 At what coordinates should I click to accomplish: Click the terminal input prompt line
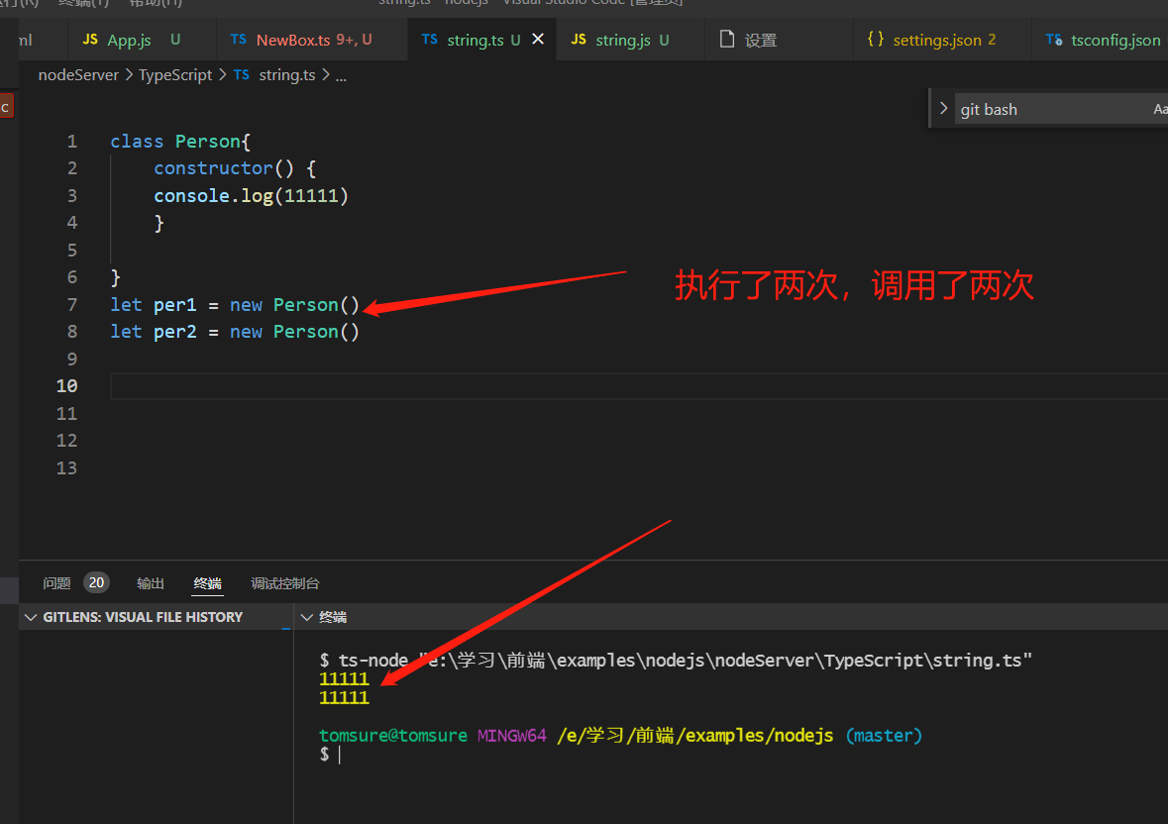330,754
